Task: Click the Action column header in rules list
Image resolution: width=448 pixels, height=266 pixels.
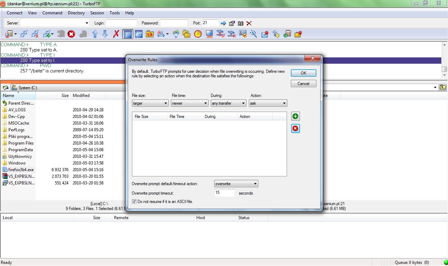Action: click(255, 117)
